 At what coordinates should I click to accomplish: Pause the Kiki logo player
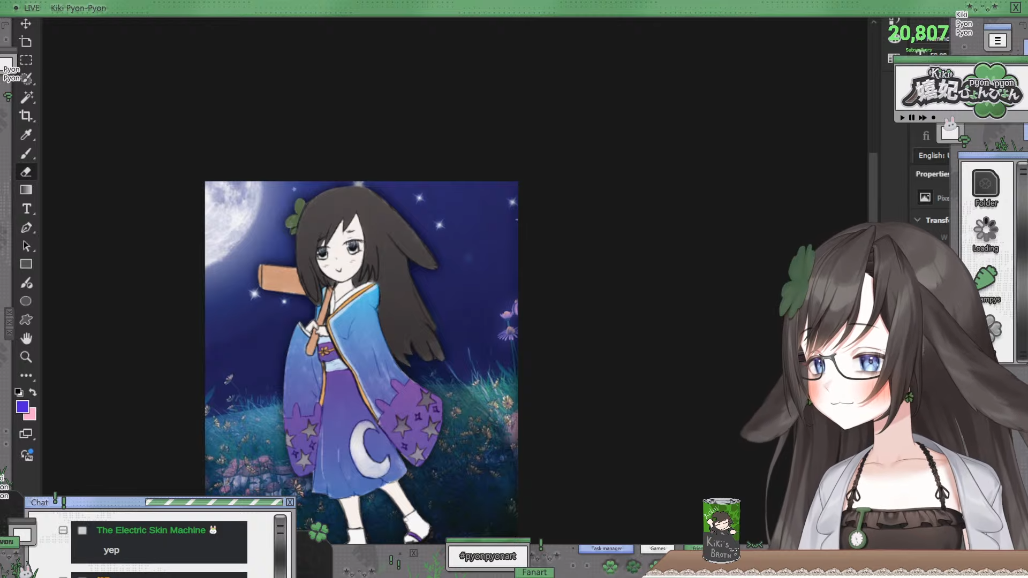coord(912,117)
